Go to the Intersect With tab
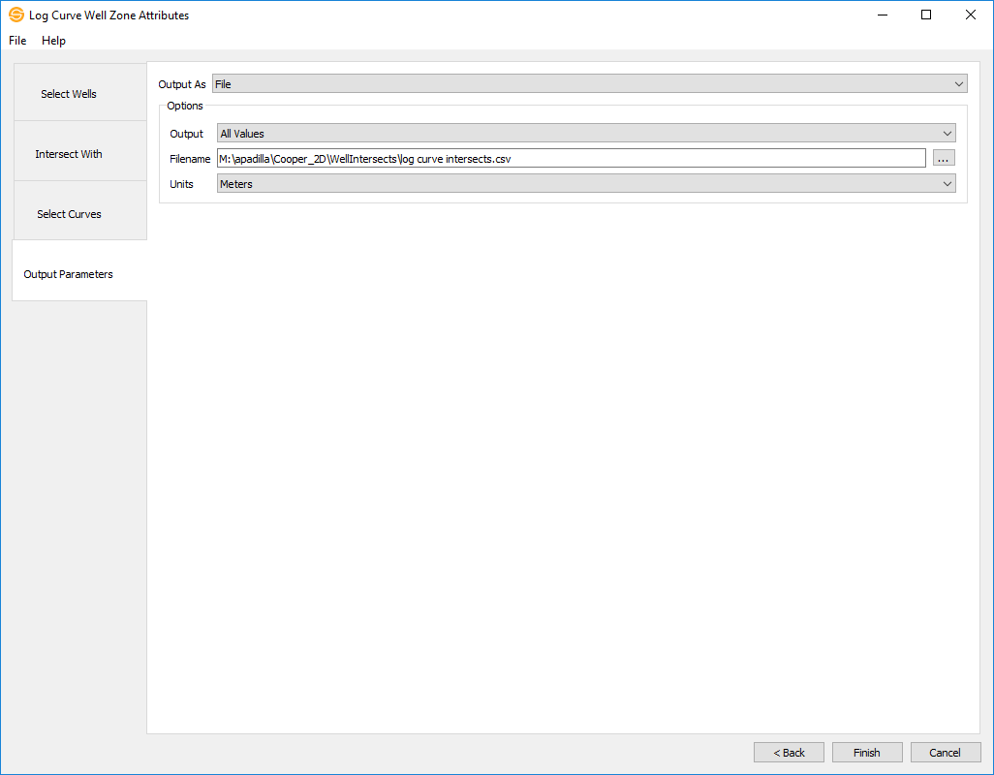The width and height of the screenshot is (994, 775). 69,154
